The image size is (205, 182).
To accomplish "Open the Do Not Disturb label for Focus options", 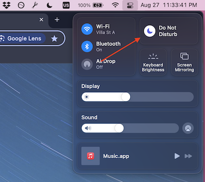I will coord(168,31).
